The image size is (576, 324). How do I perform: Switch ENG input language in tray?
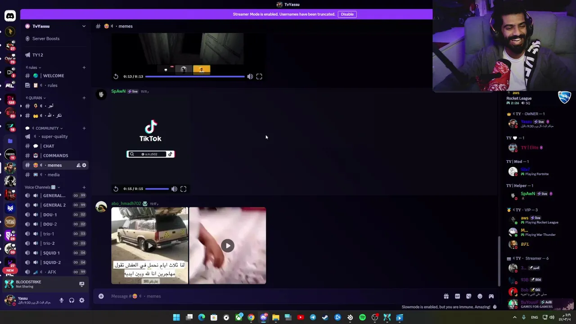pos(535,318)
